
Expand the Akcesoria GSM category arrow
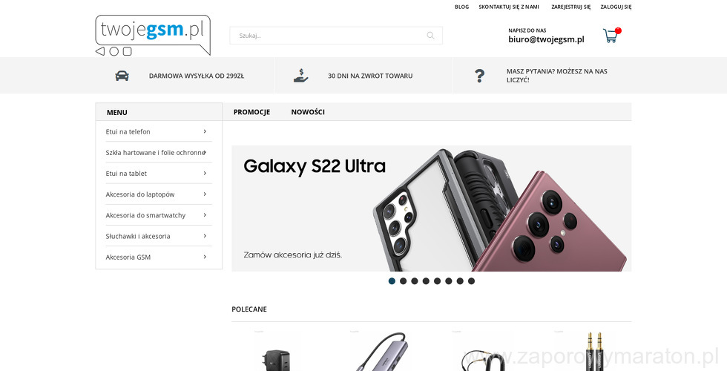205,257
